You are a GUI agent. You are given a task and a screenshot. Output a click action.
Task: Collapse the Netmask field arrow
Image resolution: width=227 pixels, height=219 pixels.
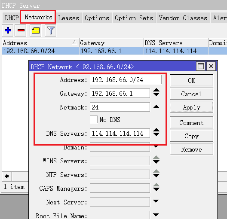pyautogui.click(x=156, y=106)
